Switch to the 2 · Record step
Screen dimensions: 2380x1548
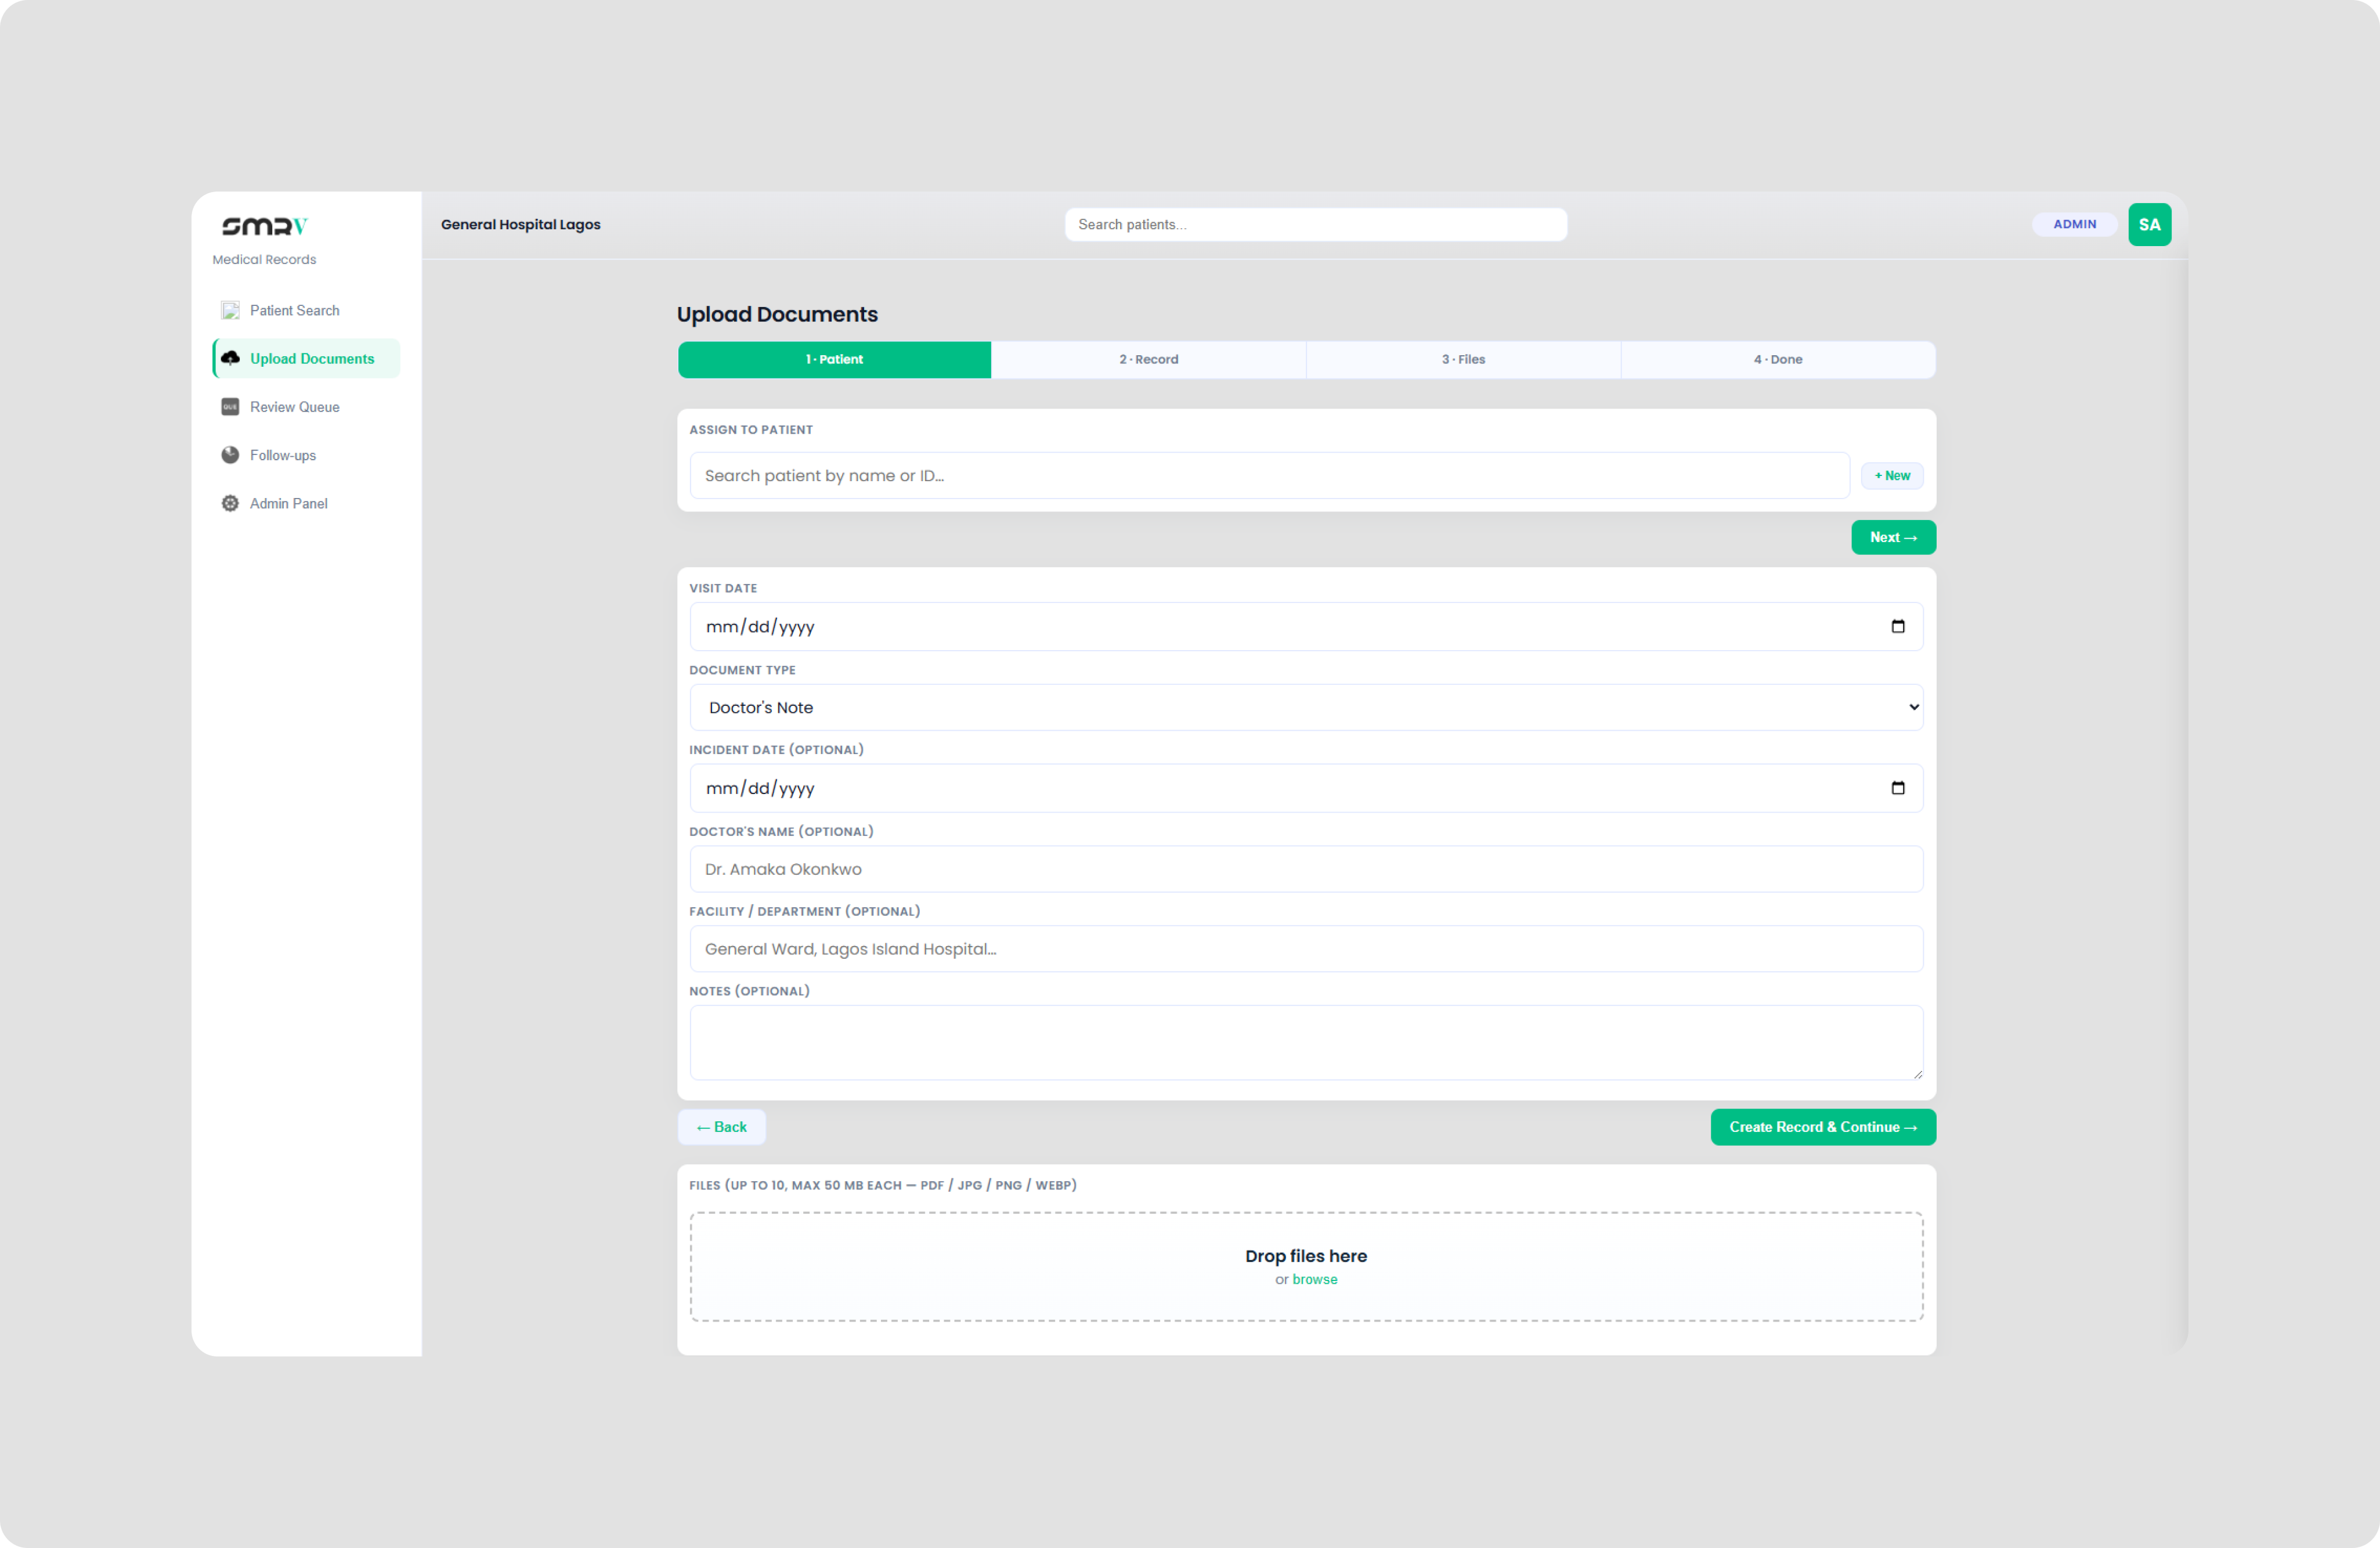[1148, 359]
